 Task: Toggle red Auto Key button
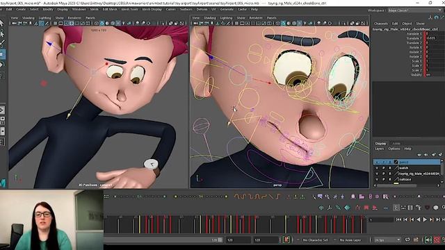437,240
